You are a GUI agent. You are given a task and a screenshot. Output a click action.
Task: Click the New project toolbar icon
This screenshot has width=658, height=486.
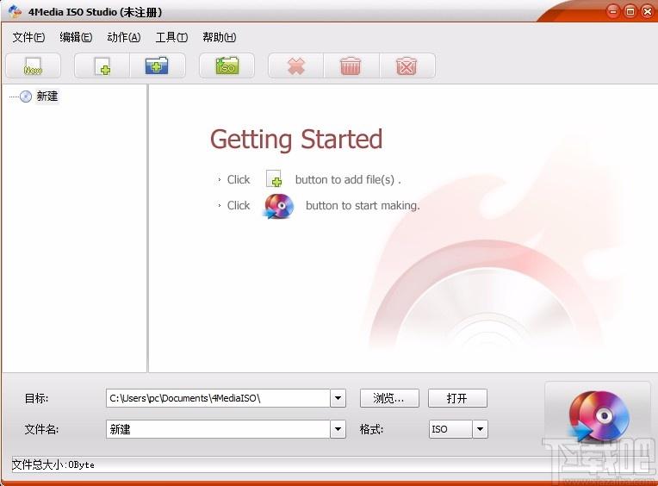[33, 65]
